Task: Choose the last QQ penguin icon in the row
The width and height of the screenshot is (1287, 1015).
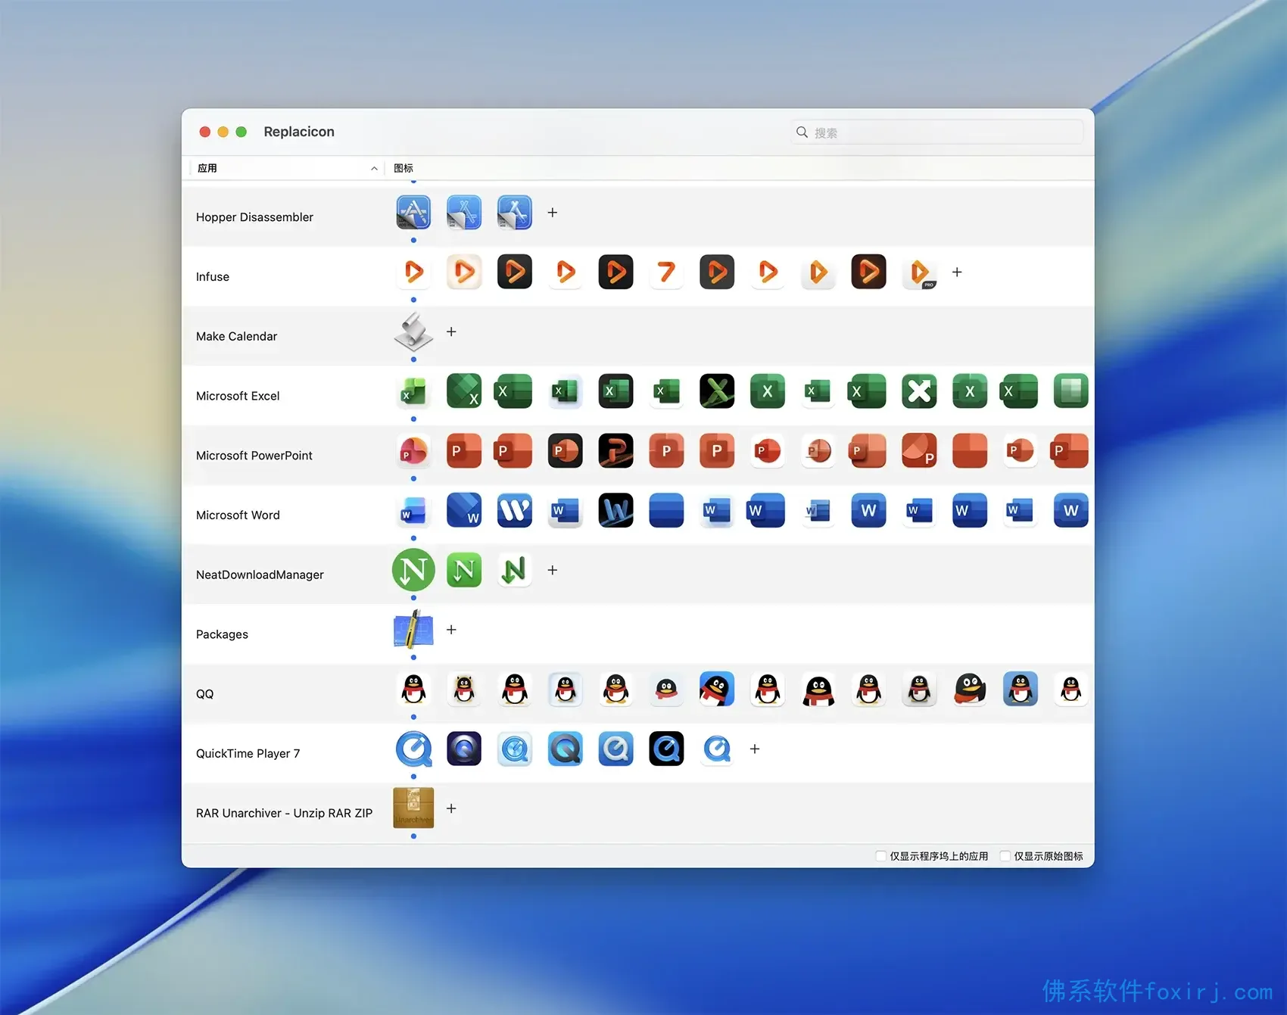Action: [1071, 690]
